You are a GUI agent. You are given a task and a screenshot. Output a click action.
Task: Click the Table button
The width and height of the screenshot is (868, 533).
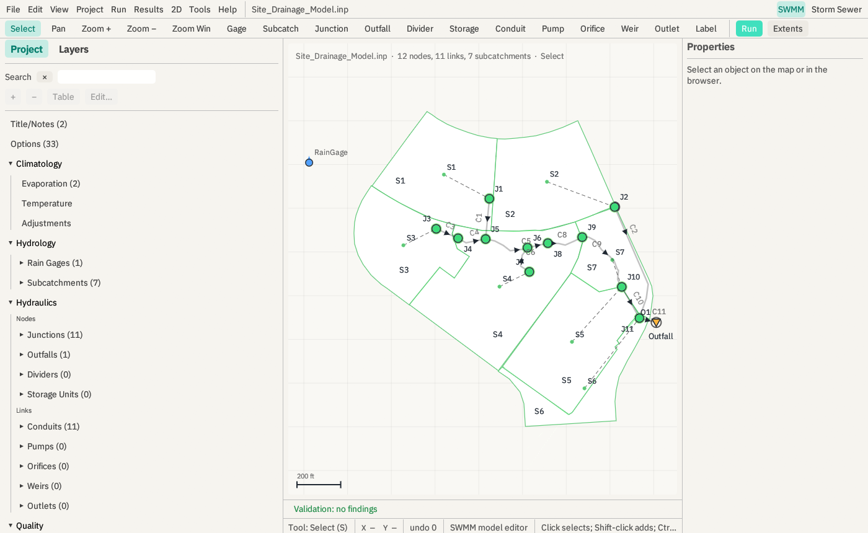point(63,97)
